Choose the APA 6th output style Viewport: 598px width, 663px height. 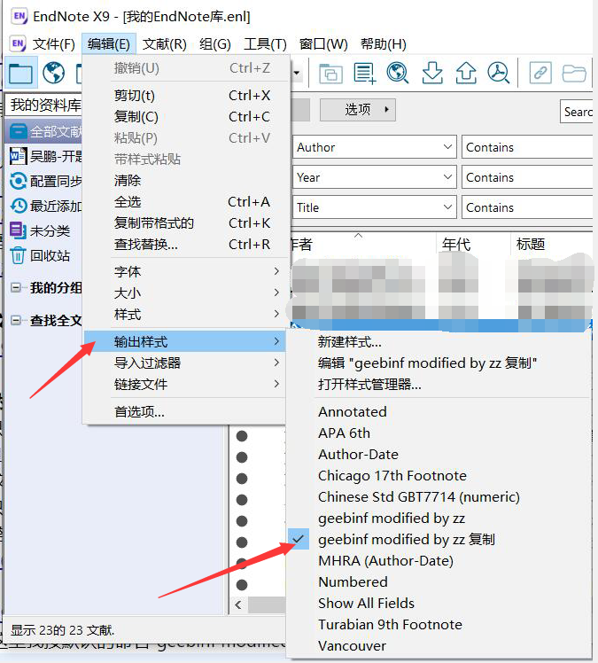tap(344, 433)
